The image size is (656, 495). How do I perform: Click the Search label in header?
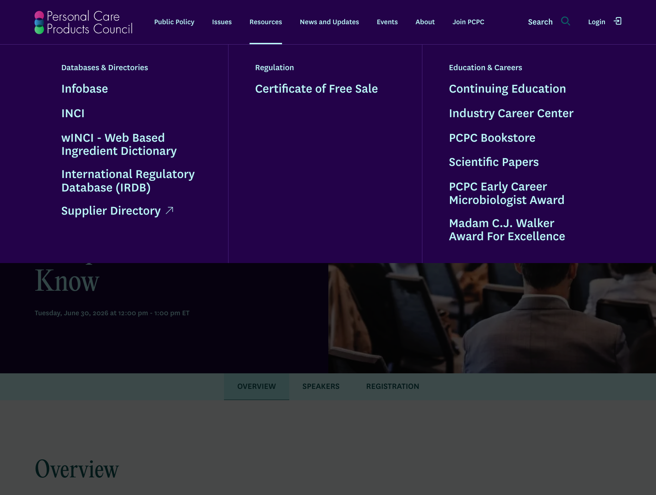(540, 22)
